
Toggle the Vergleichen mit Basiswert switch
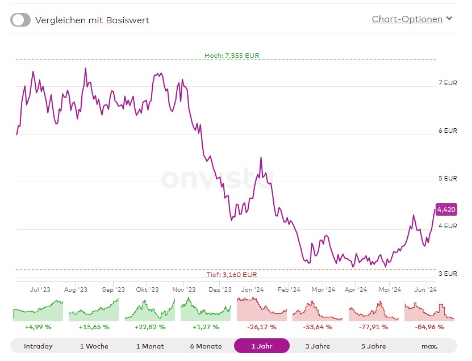click(x=20, y=20)
